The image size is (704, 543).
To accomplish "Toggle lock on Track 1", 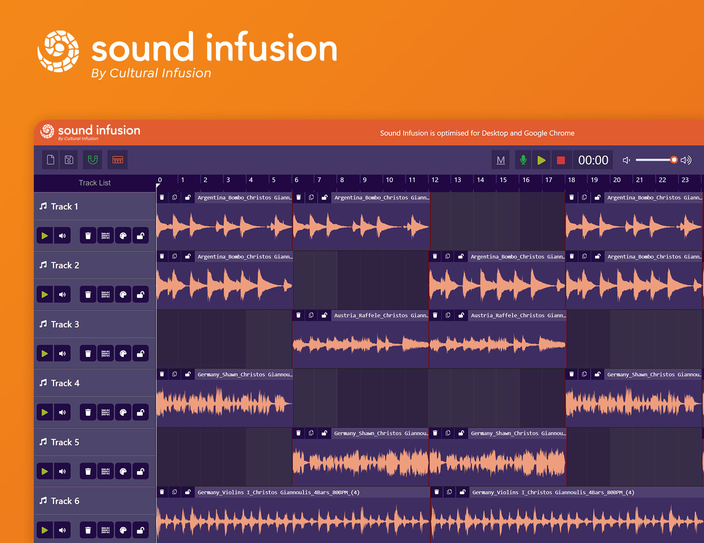I will [140, 236].
